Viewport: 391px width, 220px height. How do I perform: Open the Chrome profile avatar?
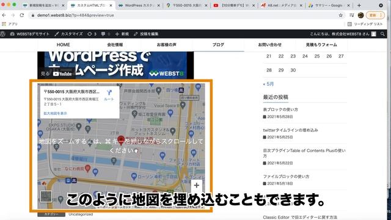tap(360, 15)
